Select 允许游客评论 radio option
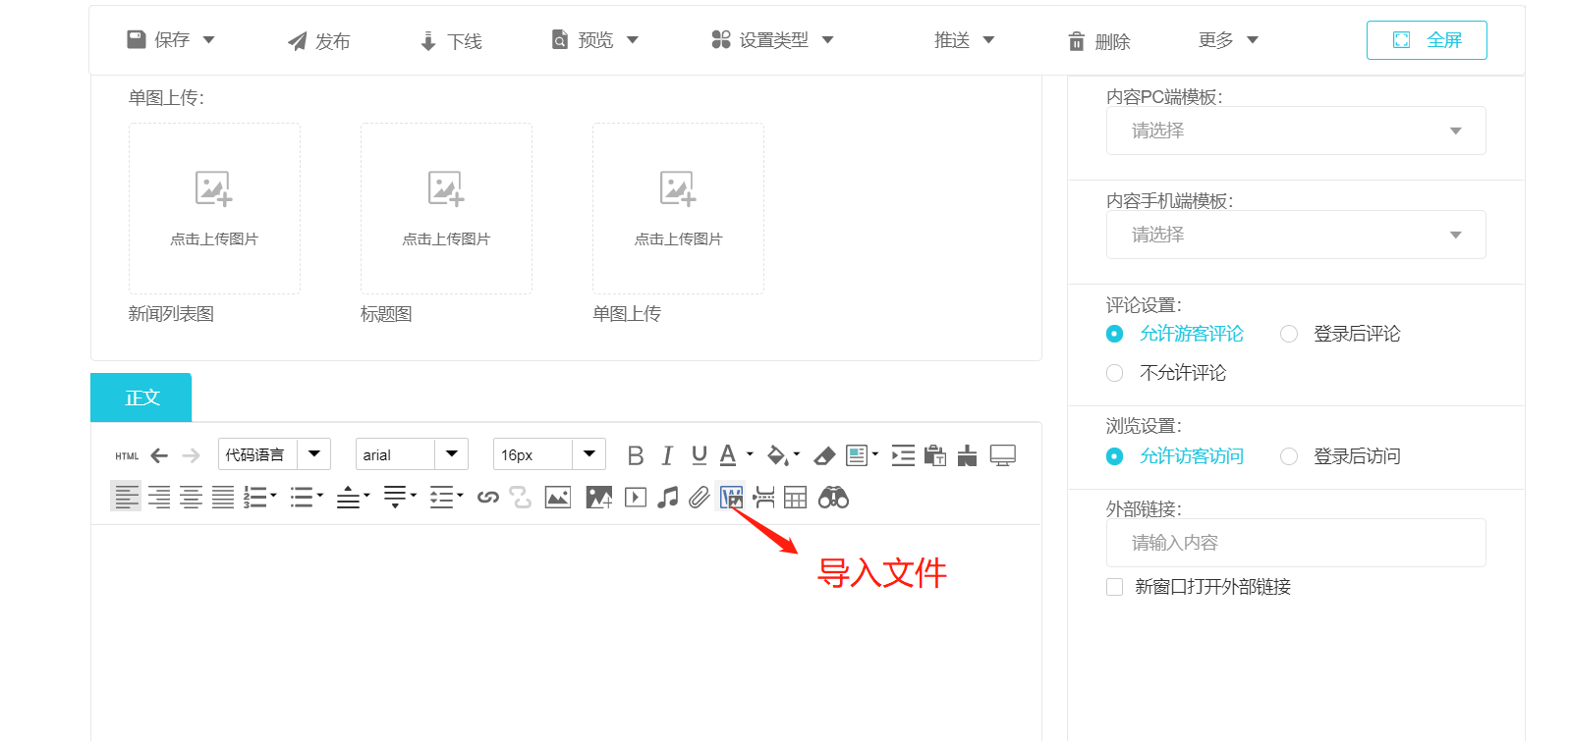1569x741 pixels. pyautogui.click(x=1114, y=334)
